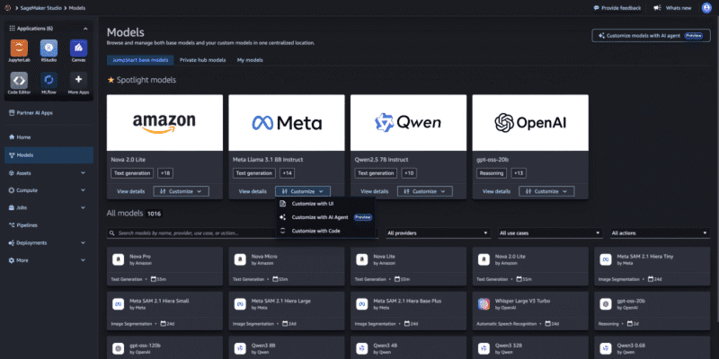Open Whisper Large V3 Turbo card
The width and height of the screenshot is (719, 359).
(x=530, y=311)
